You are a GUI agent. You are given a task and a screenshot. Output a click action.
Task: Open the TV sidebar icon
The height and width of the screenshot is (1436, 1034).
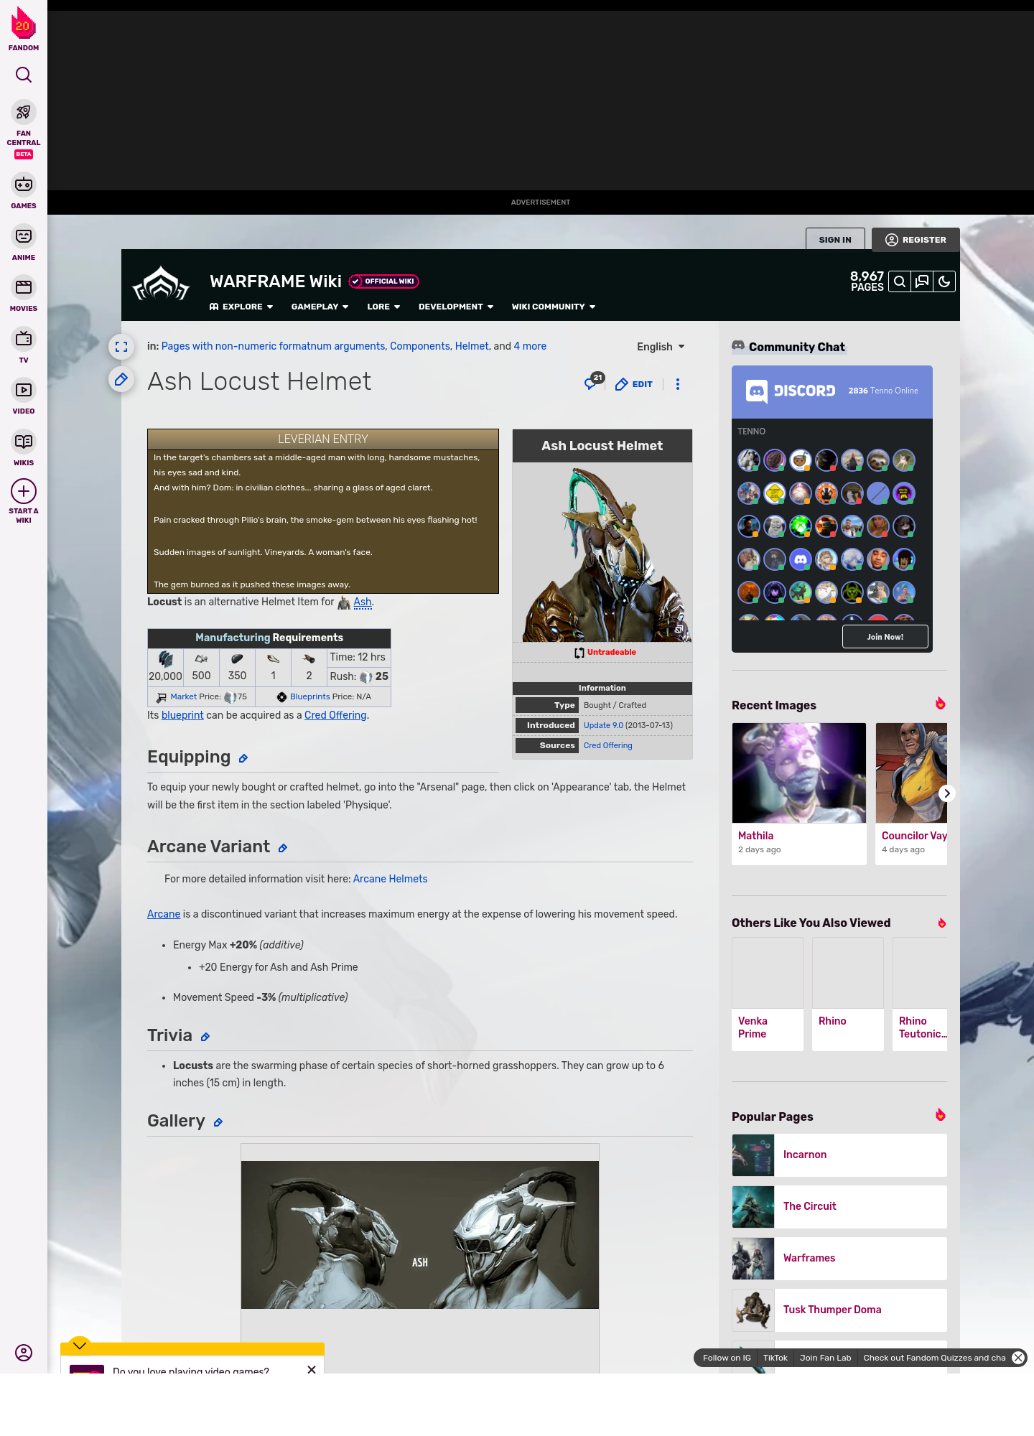tap(24, 338)
